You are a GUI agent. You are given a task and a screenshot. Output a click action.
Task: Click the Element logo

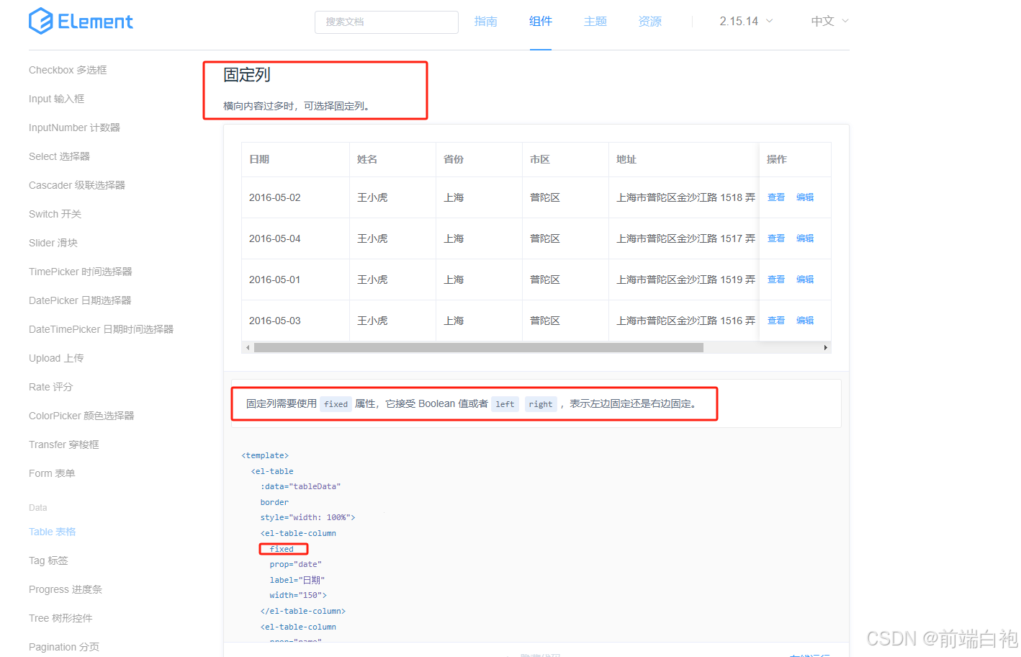pos(81,21)
